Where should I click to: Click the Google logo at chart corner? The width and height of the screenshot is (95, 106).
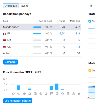88,98
